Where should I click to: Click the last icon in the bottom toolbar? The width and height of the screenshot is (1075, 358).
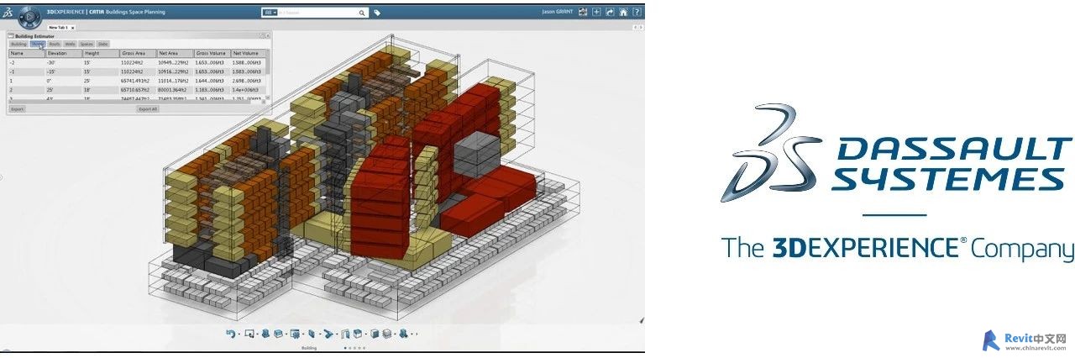pyautogui.click(x=403, y=334)
